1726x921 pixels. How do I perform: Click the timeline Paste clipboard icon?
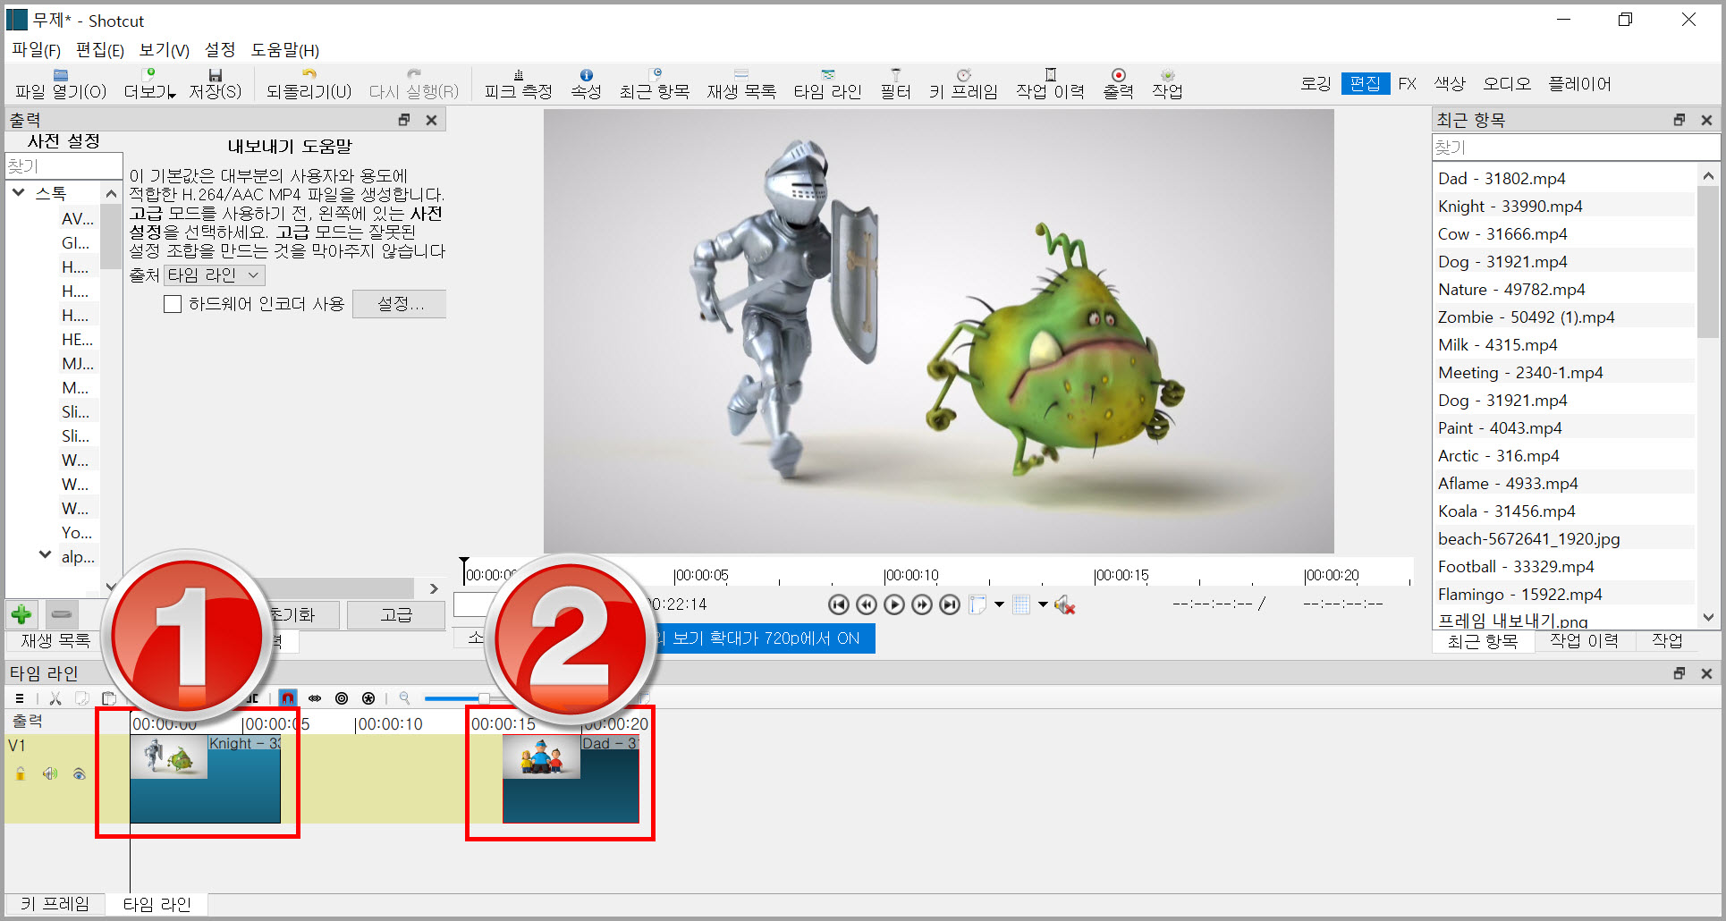[x=109, y=698]
